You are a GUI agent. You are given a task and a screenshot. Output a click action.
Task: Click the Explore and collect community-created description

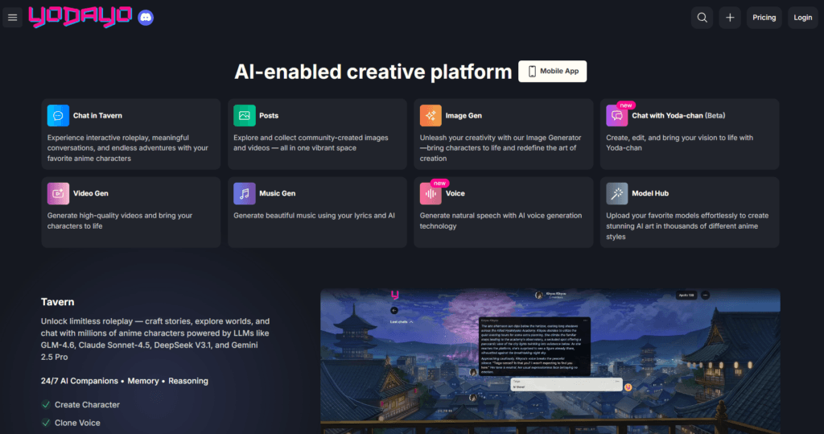coord(311,143)
